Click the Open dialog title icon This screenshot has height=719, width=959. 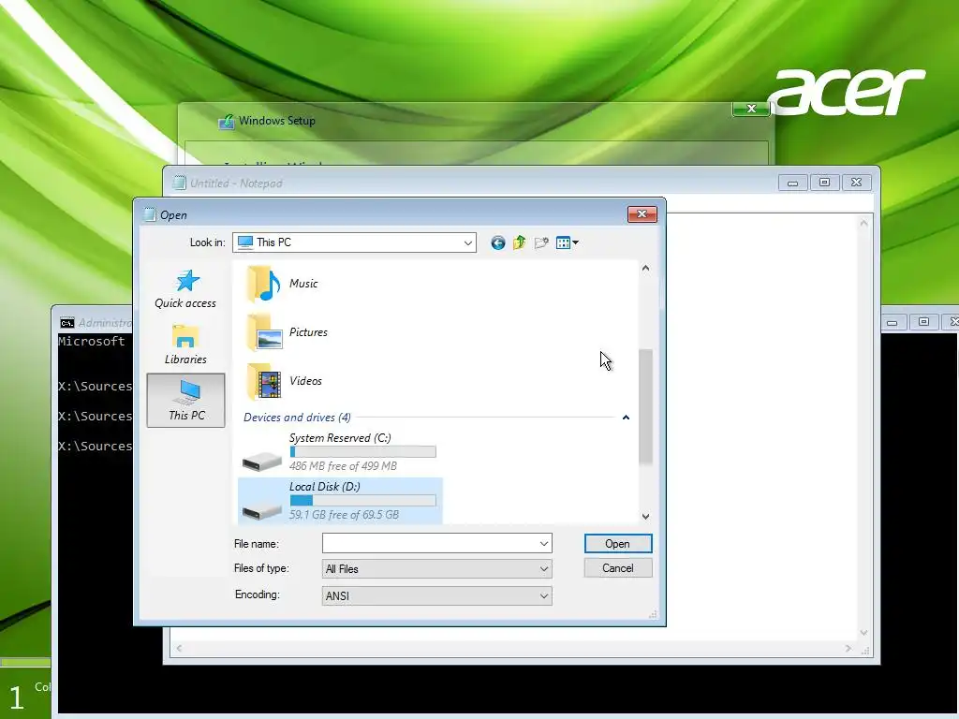pos(150,214)
